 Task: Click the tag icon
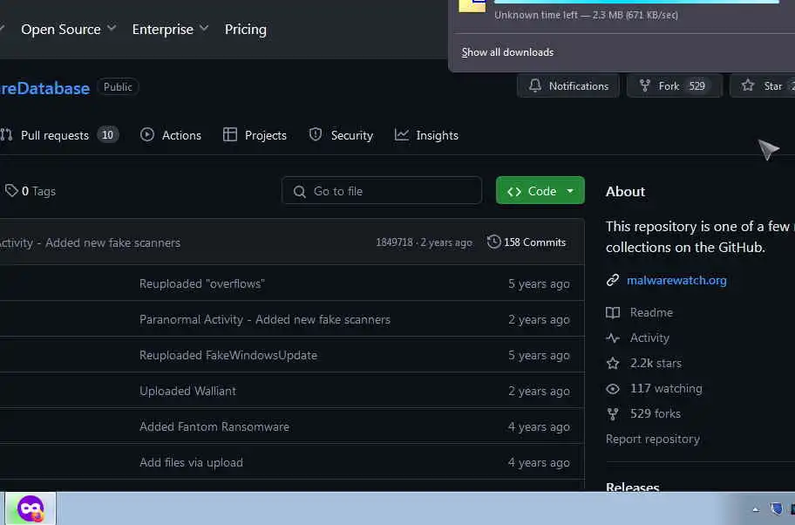tap(11, 191)
